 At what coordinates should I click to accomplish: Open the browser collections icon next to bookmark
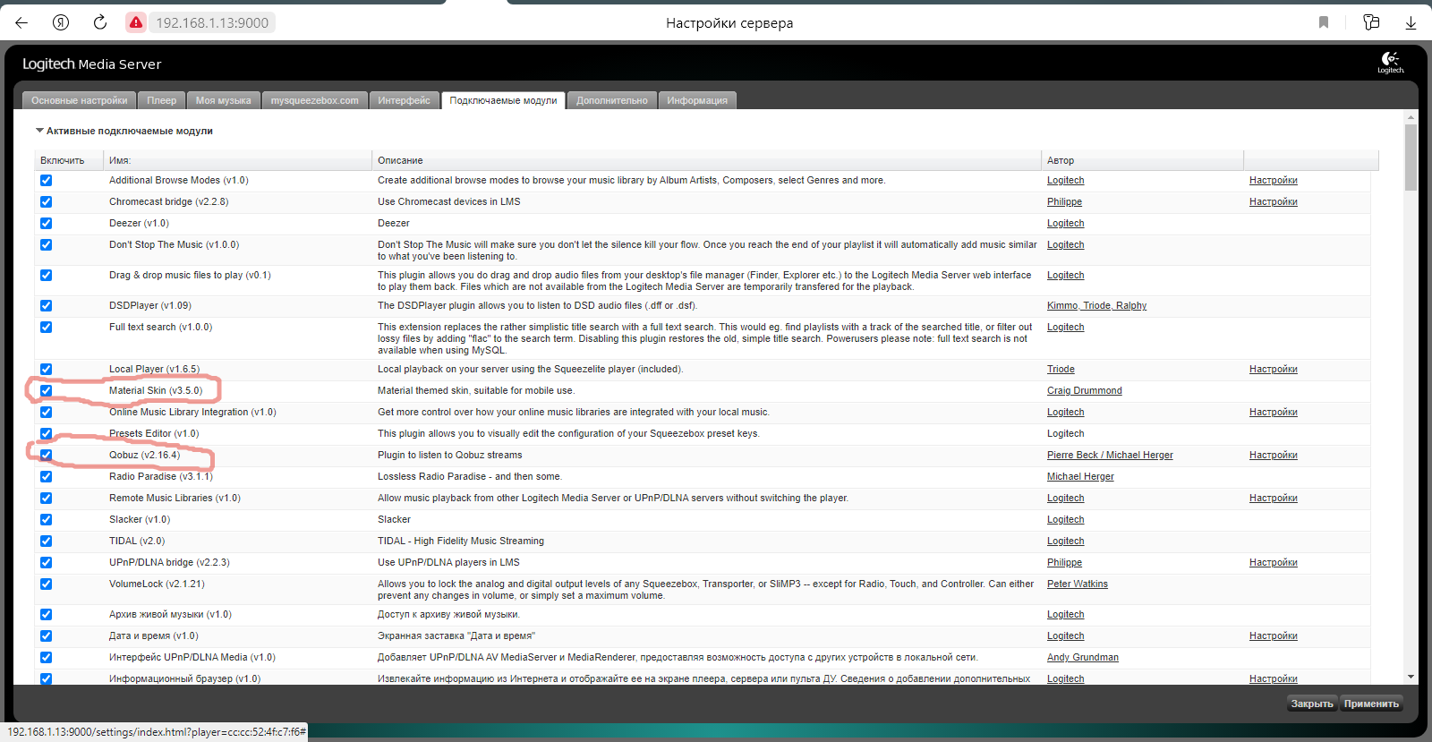tap(1371, 22)
